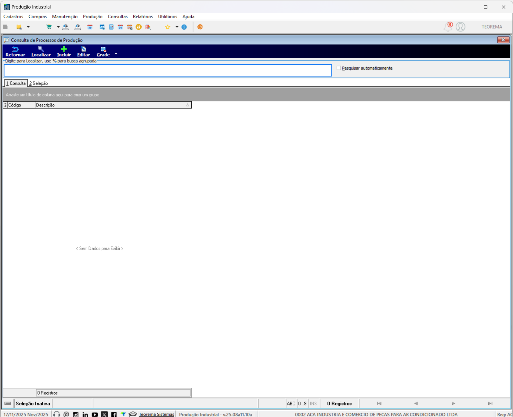513x417 pixels.
Task: Sort by the Descrição column header
Action: pos(113,105)
